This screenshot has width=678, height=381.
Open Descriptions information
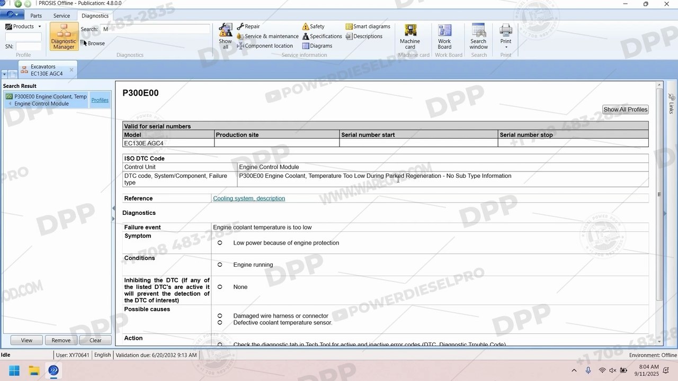click(x=364, y=37)
